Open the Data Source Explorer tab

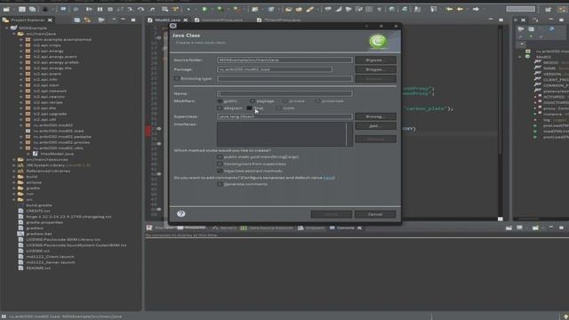tap(267, 228)
